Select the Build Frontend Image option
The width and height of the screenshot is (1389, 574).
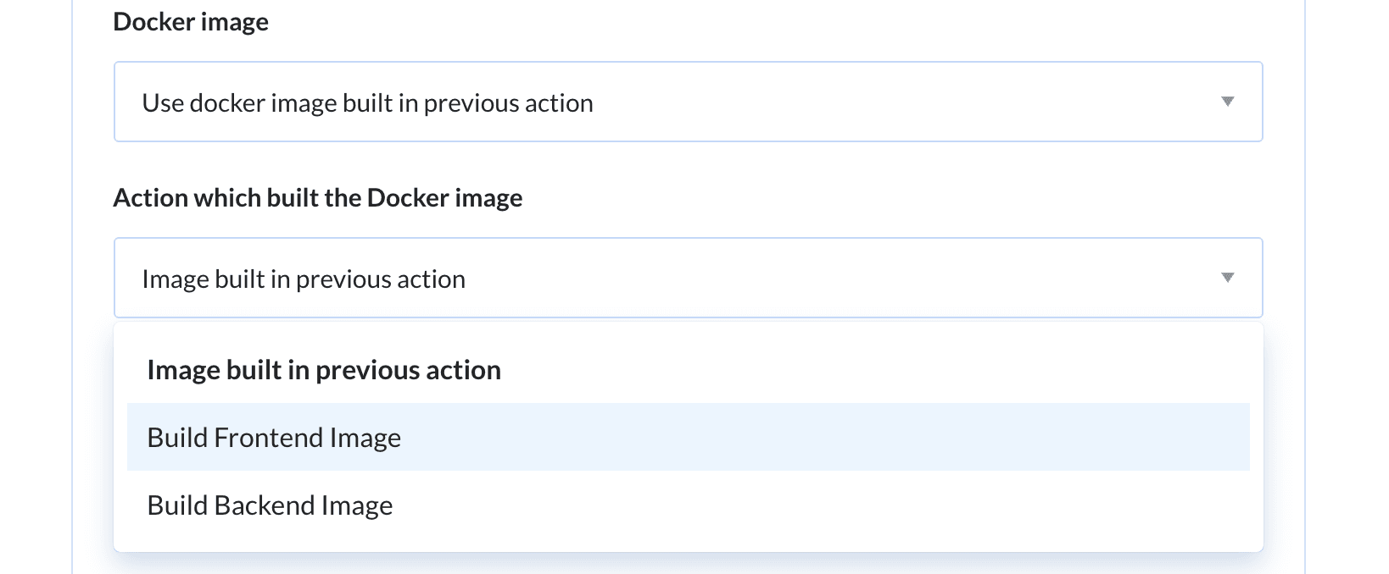tap(274, 438)
